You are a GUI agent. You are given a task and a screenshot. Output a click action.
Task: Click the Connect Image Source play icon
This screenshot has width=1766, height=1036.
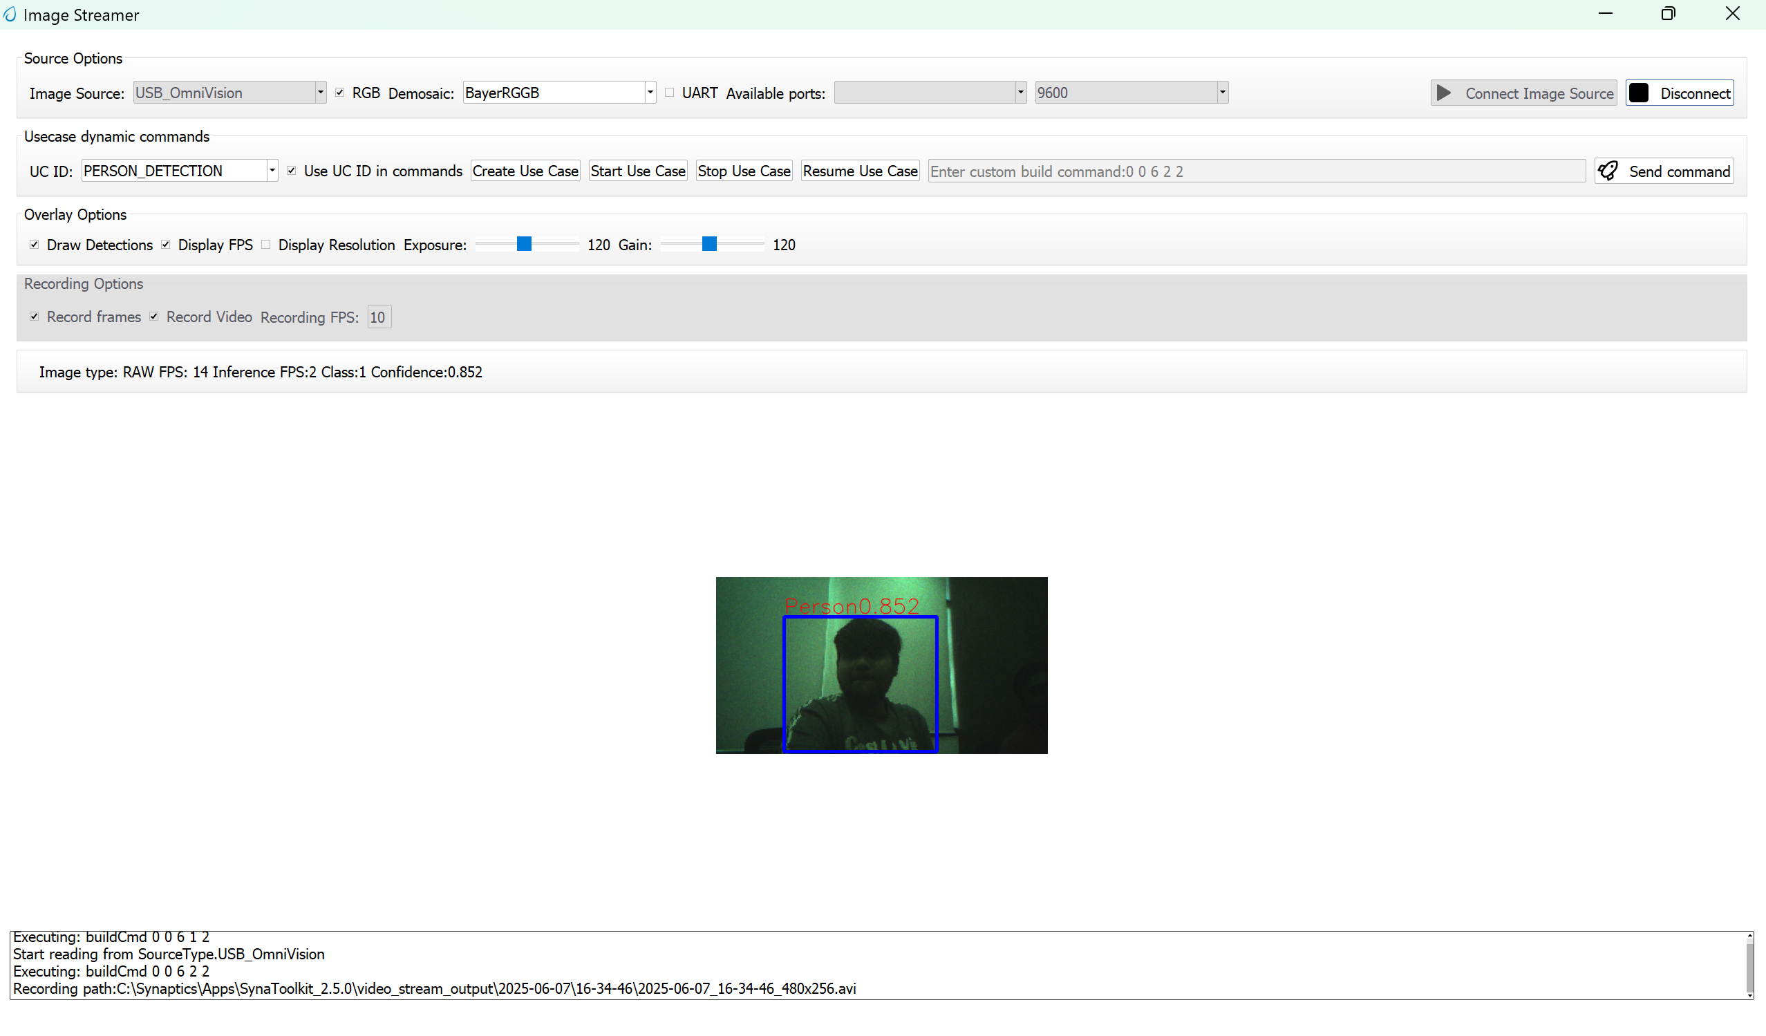(1444, 93)
